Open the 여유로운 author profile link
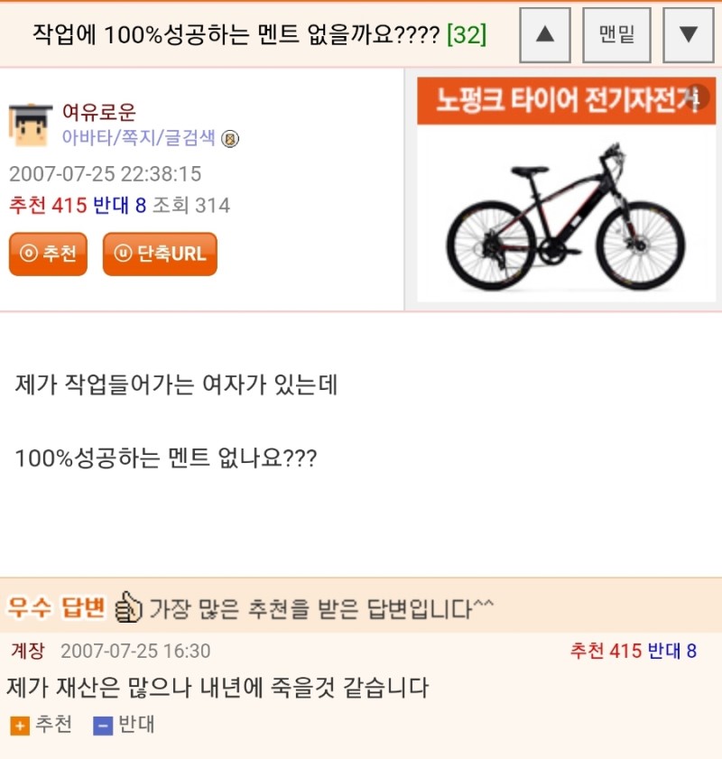This screenshot has width=722, height=759. [x=99, y=113]
